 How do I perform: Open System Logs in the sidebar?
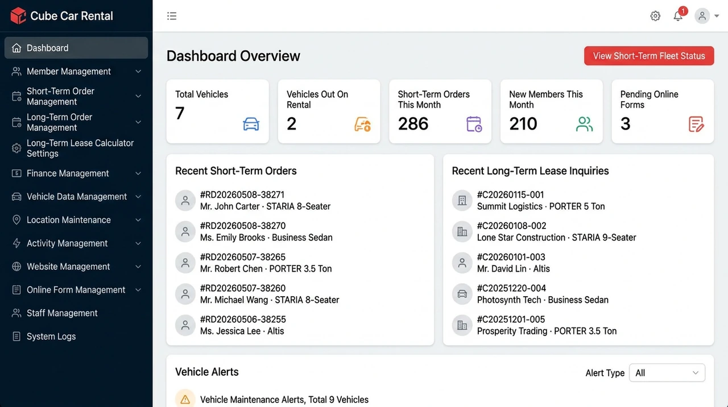76,337
